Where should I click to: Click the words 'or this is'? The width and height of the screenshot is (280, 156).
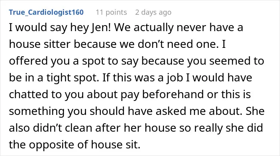[x=229, y=94]
